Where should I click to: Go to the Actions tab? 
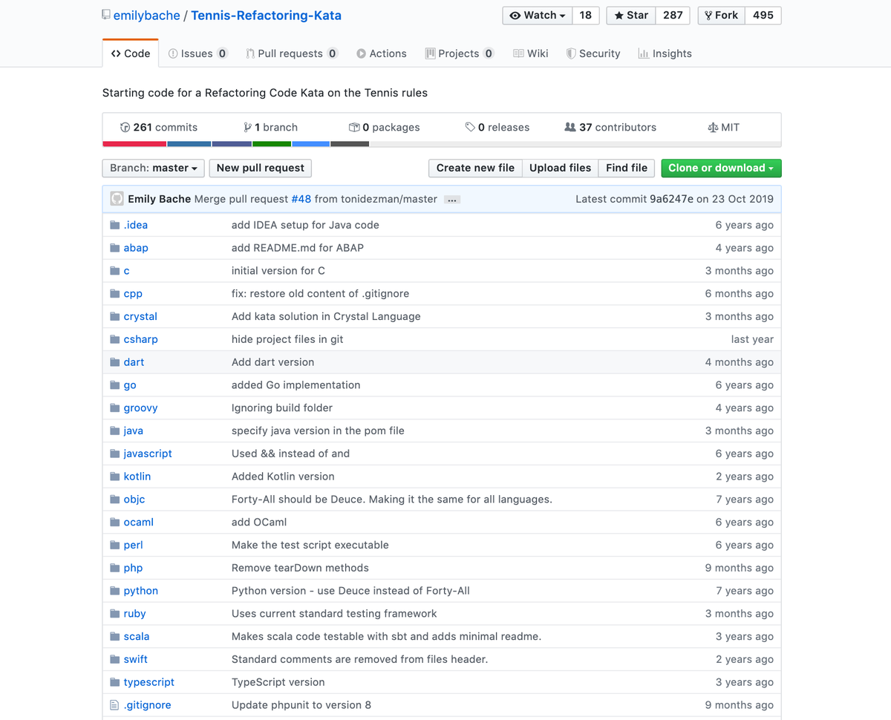point(382,53)
